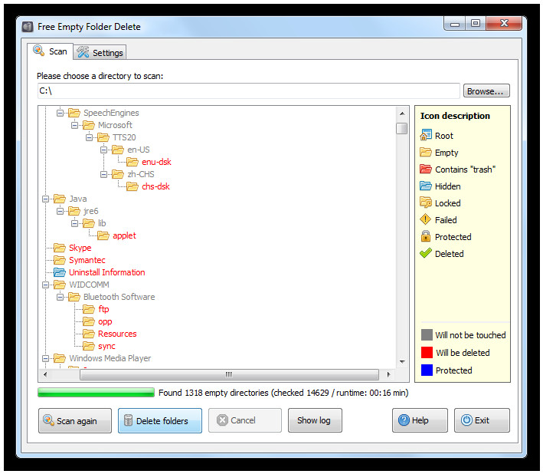Click the folder icon beside SpeechEngines

pos(74,113)
